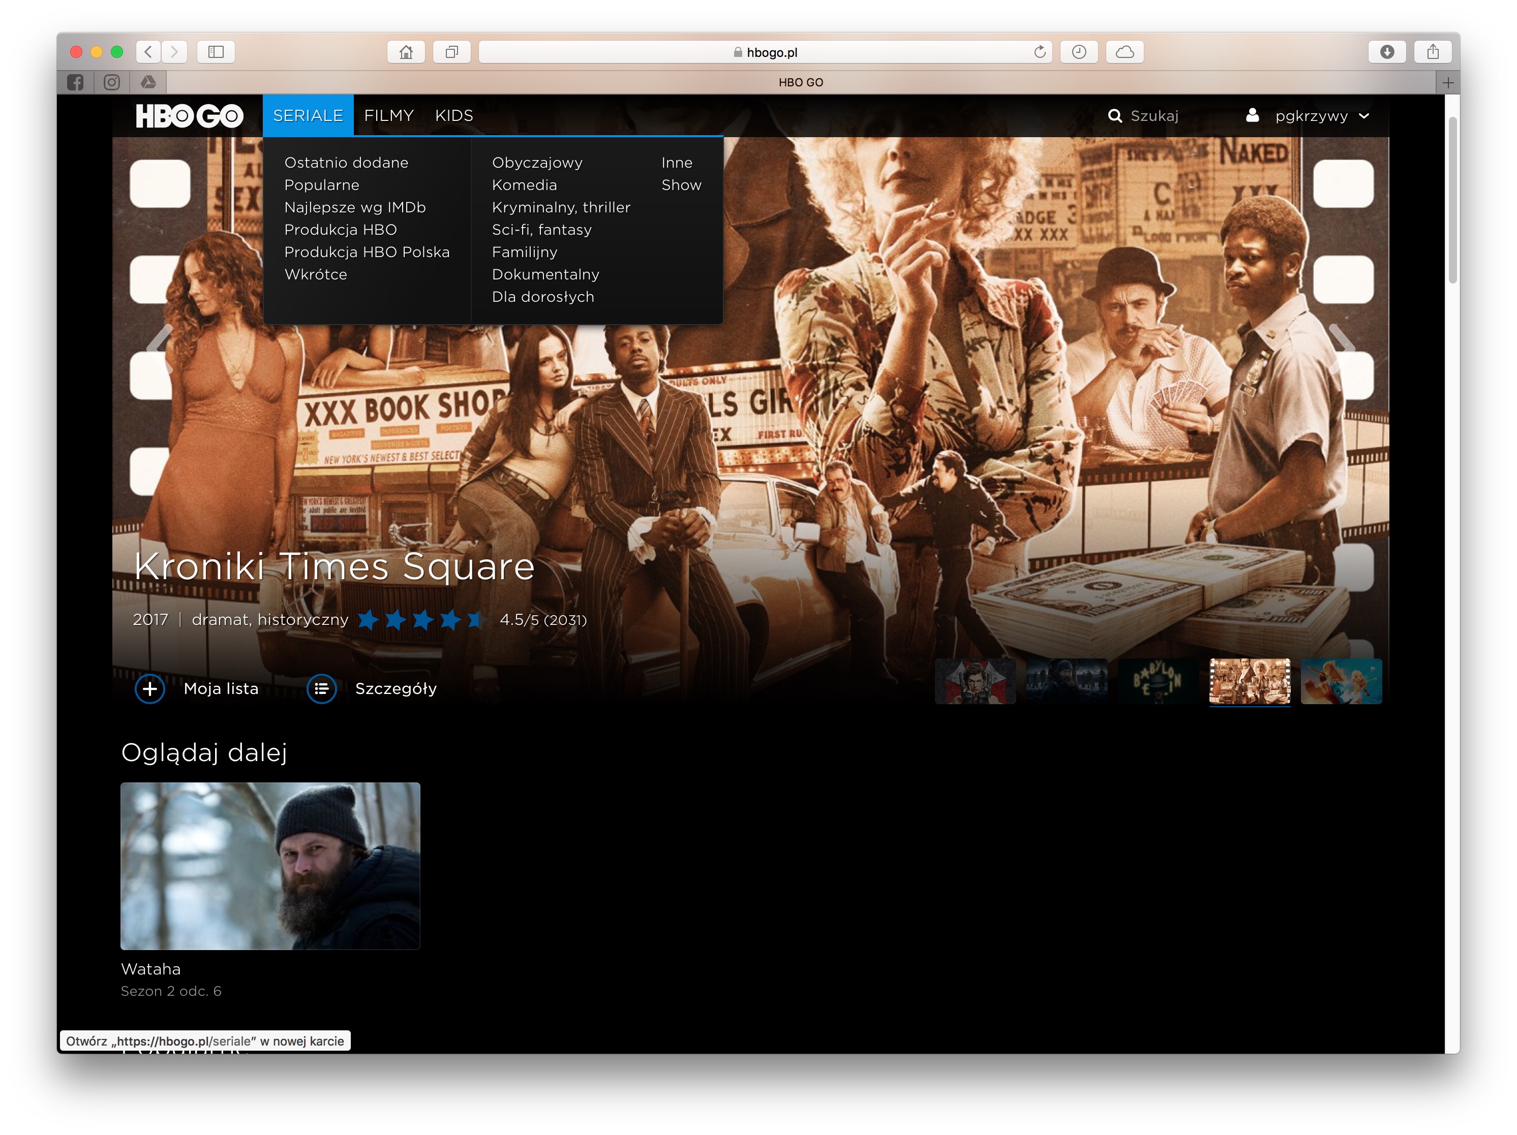Open the KIDS menu tab
The width and height of the screenshot is (1517, 1135).
coord(454,115)
